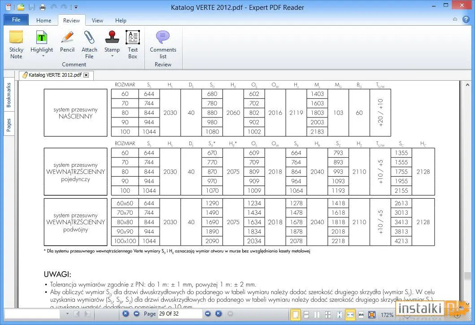The width and height of the screenshot is (475, 325).
Task: Click the 172% zoom level value
Action: click(x=387, y=315)
